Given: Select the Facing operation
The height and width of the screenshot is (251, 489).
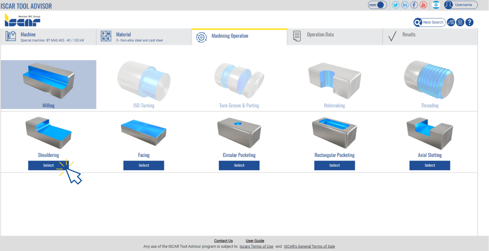Looking at the screenshot, I should pos(144,165).
